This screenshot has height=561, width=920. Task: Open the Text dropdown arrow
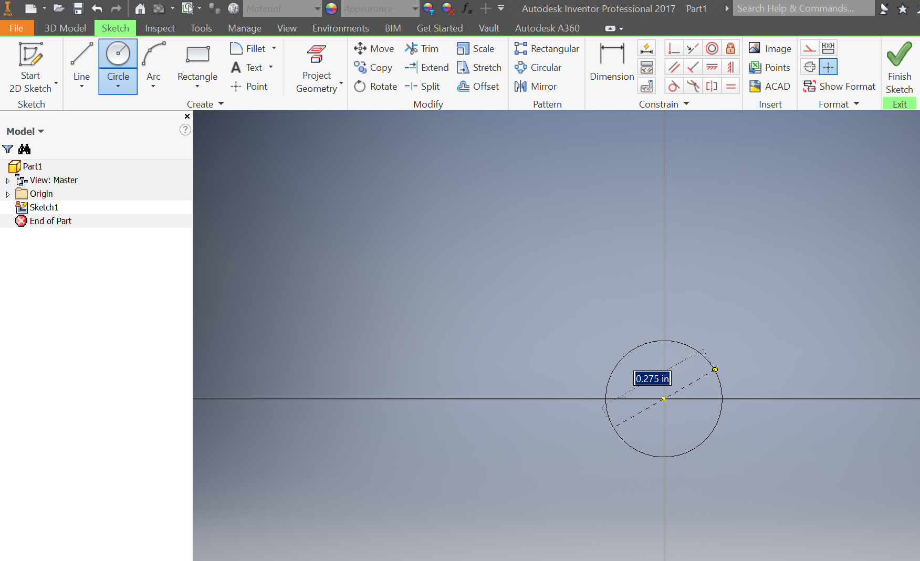271,67
